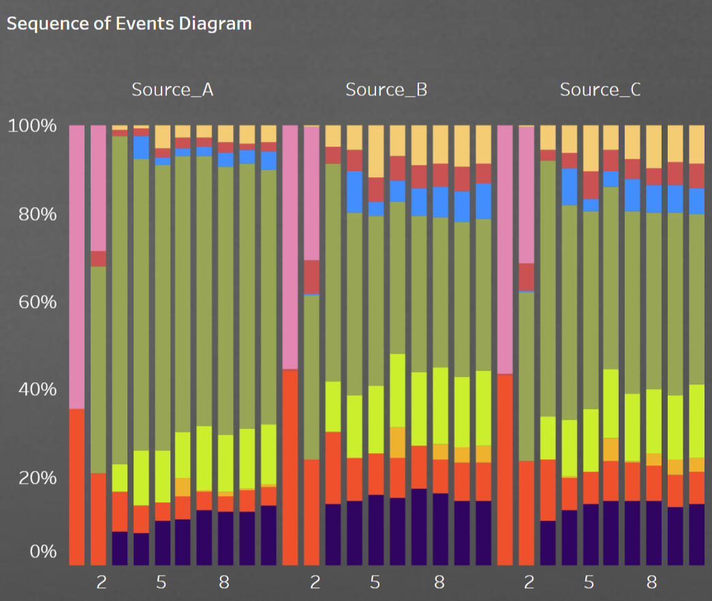Select the Source_B column header
Image resolution: width=712 pixels, height=601 pixels.
click(x=386, y=90)
